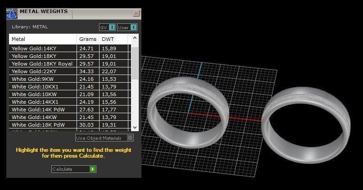Select White Gold:18K PdW entry
The width and height of the screenshot is (363, 190).
pos(70,125)
